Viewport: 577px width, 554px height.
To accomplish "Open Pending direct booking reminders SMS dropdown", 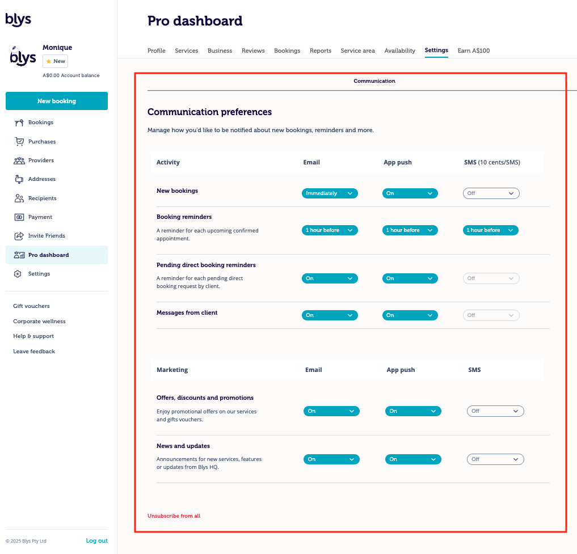I will tap(491, 278).
